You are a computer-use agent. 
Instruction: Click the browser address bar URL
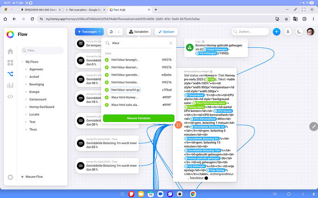[x=123, y=19]
